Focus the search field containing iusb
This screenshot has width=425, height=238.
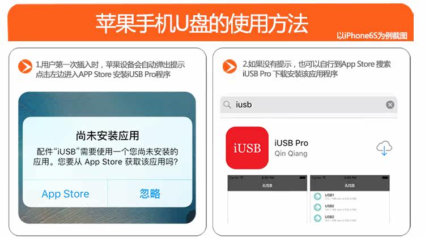click(x=309, y=105)
